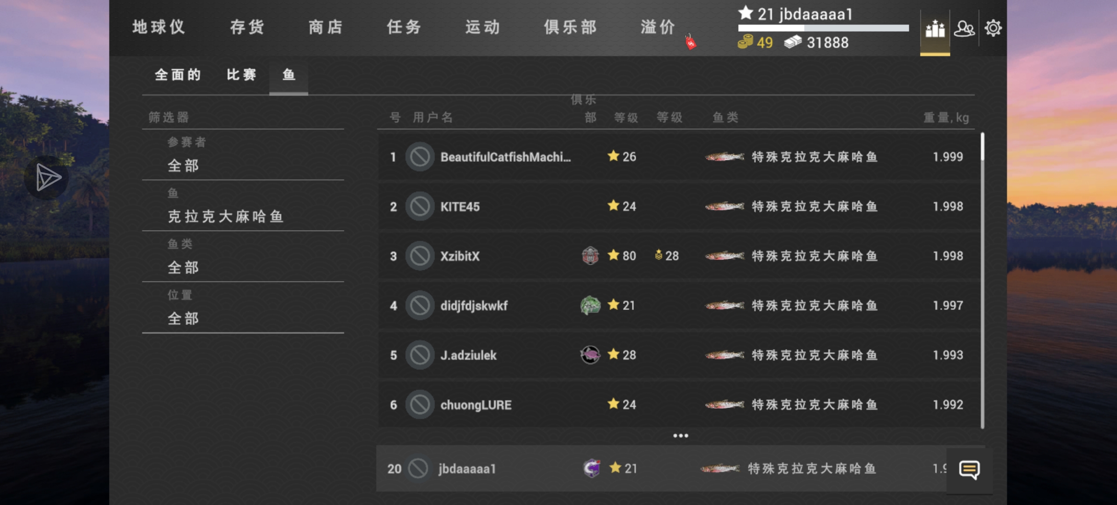Viewport: 1117px width, 505px height.
Task: Open the 商店 menu
Action: [x=326, y=27]
